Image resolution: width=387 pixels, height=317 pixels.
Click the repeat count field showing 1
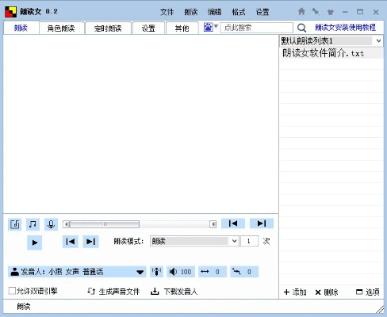coord(250,241)
